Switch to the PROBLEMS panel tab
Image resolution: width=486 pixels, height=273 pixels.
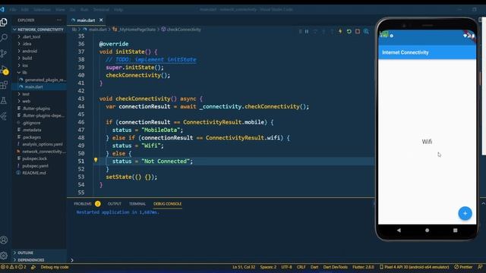pyautogui.click(x=83, y=204)
